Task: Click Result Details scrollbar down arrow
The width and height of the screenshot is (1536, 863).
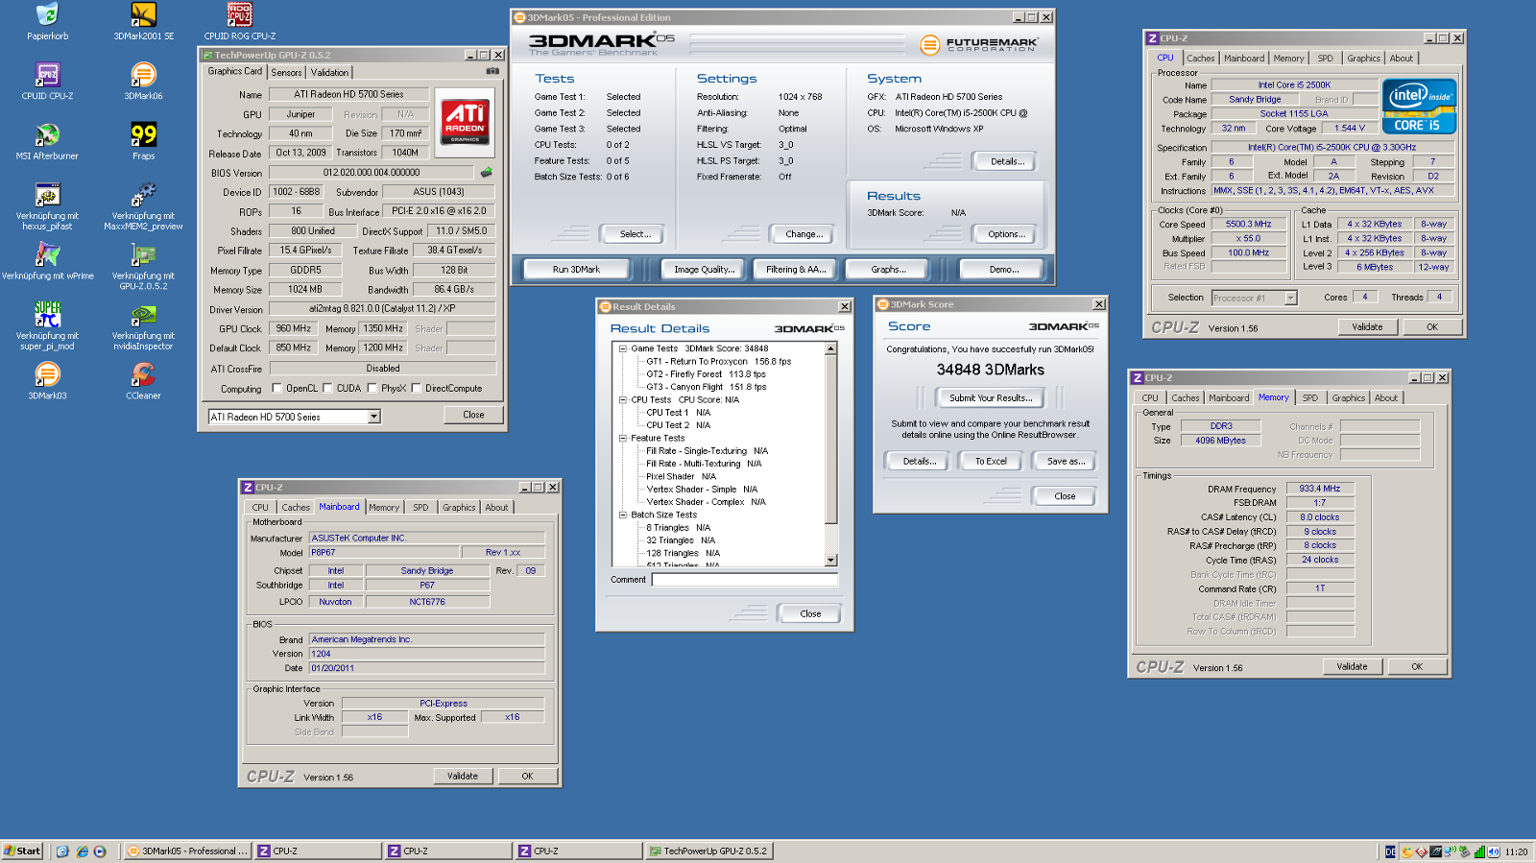Action: click(831, 560)
